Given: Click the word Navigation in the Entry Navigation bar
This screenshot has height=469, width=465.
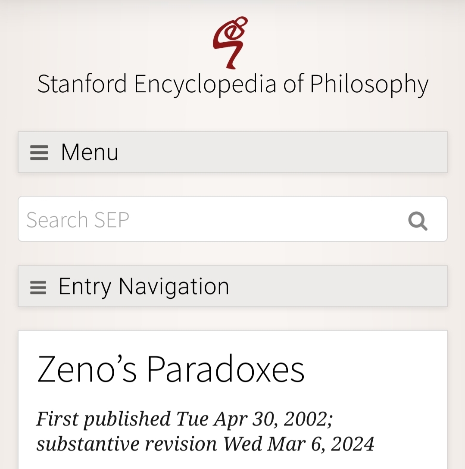Looking at the screenshot, I should pos(174,286).
